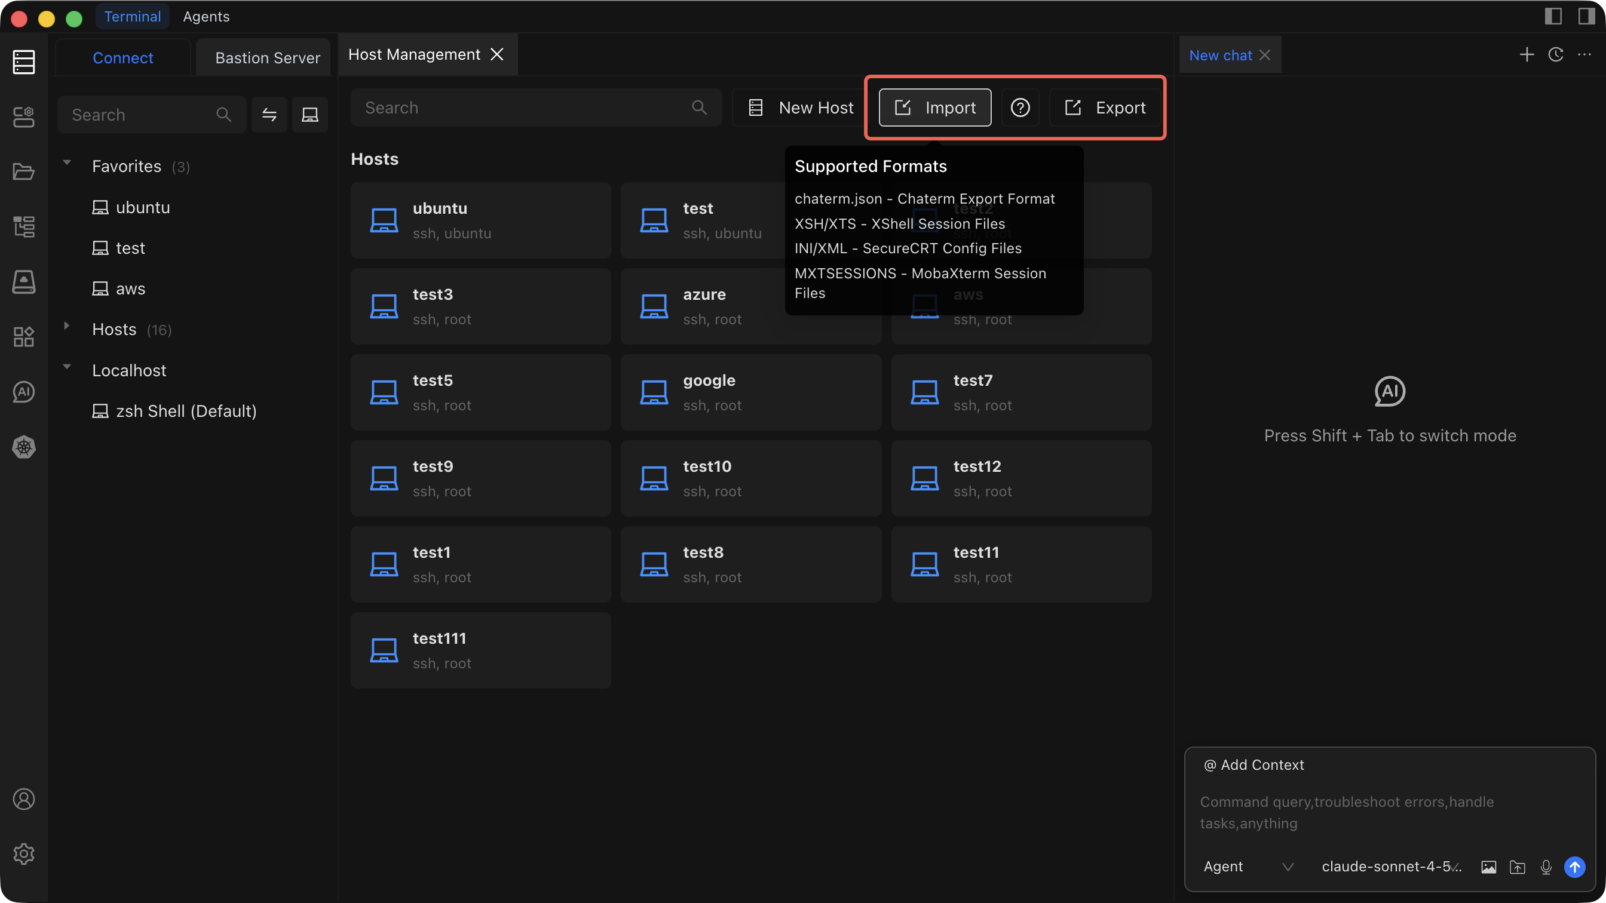Toggle the right sidebar panel layout
The width and height of the screenshot is (1606, 903).
1586,16
